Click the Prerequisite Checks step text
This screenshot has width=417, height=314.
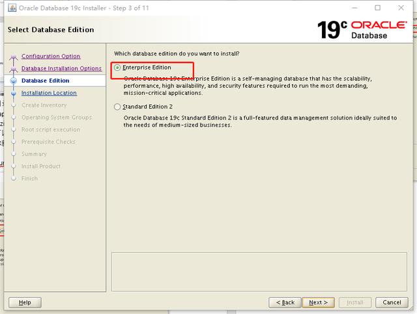[48, 142]
